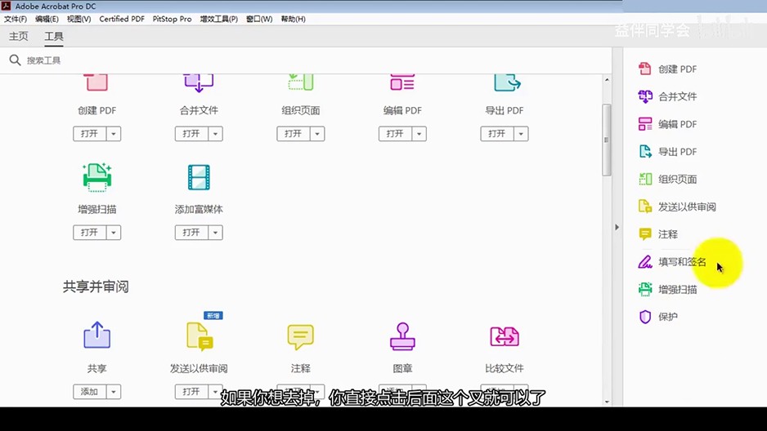Click the 发送以供审阅 icon in main grid

[200, 336]
